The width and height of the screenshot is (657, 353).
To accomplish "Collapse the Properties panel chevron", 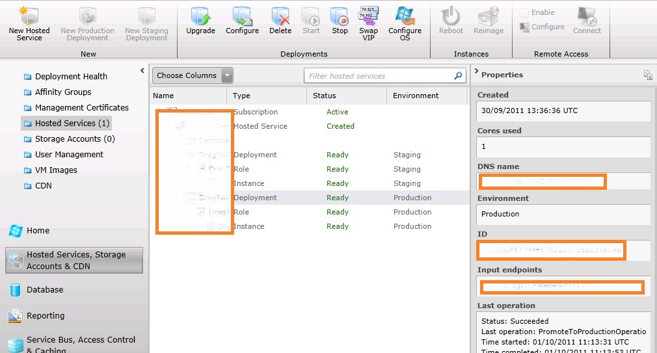I will pos(476,72).
